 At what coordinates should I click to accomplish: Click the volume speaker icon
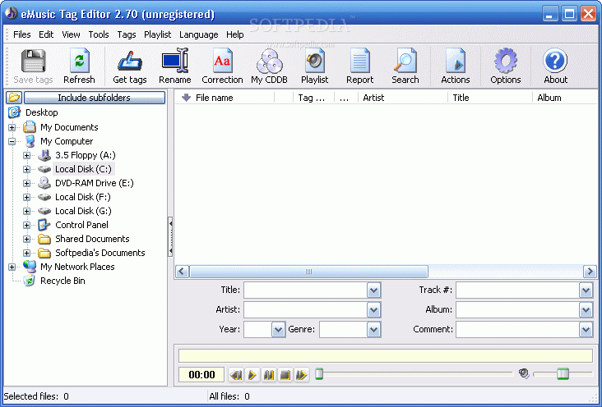coord(524,373)
